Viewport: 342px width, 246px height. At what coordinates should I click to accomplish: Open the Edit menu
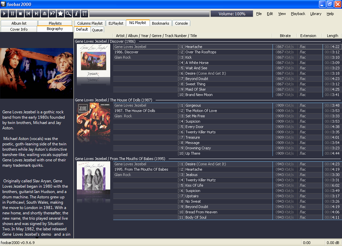270,14
